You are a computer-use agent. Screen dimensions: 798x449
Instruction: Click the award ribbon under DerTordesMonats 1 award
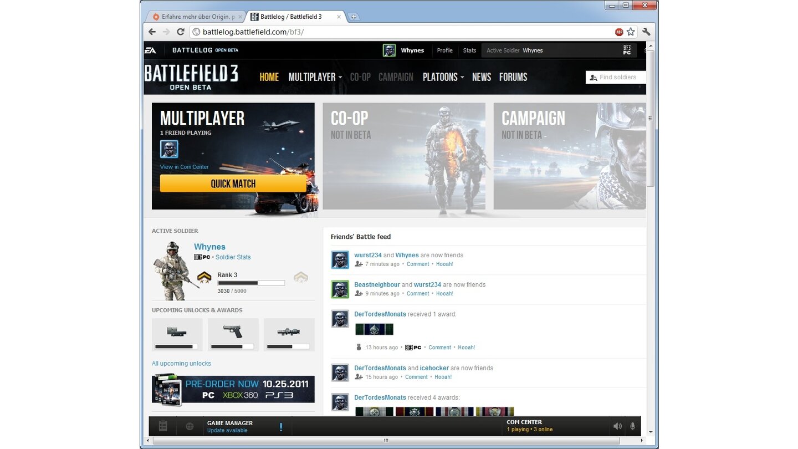[x=374, y=329]
